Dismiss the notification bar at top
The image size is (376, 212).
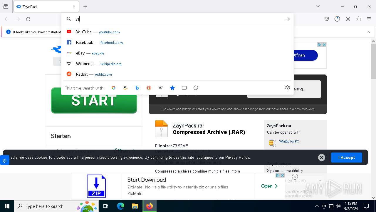click(x=369, y=32)
